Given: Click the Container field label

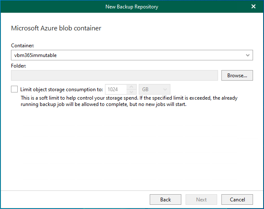Looking at the screenshot, I should (x=22, y=46).
